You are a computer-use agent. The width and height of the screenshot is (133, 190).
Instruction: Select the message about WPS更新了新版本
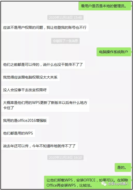pyautogui.click(x=45, y=105)
